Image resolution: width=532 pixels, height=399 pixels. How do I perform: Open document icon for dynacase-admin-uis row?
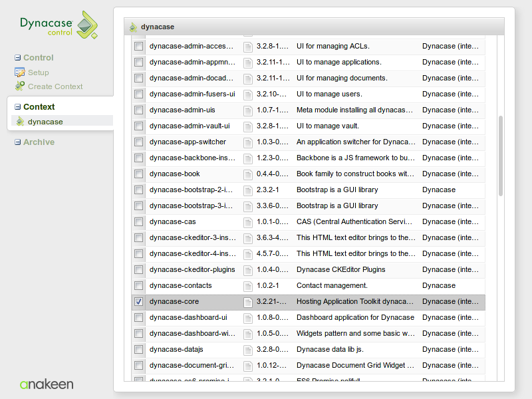click(x=248, y=110)
